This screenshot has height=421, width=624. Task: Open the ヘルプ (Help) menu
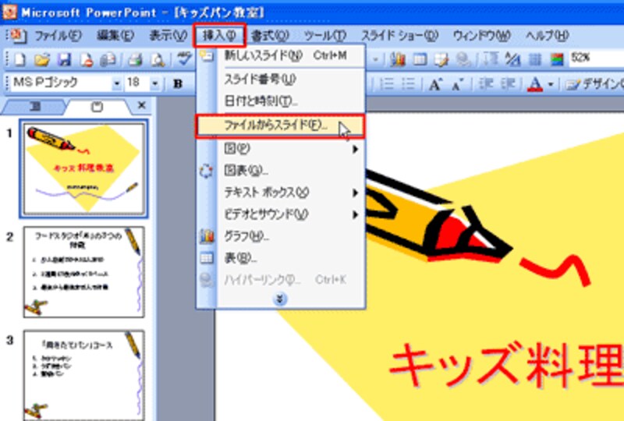[547, 36]
